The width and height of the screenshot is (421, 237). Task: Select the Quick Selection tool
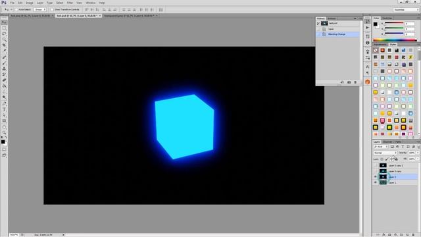[4, 39]
